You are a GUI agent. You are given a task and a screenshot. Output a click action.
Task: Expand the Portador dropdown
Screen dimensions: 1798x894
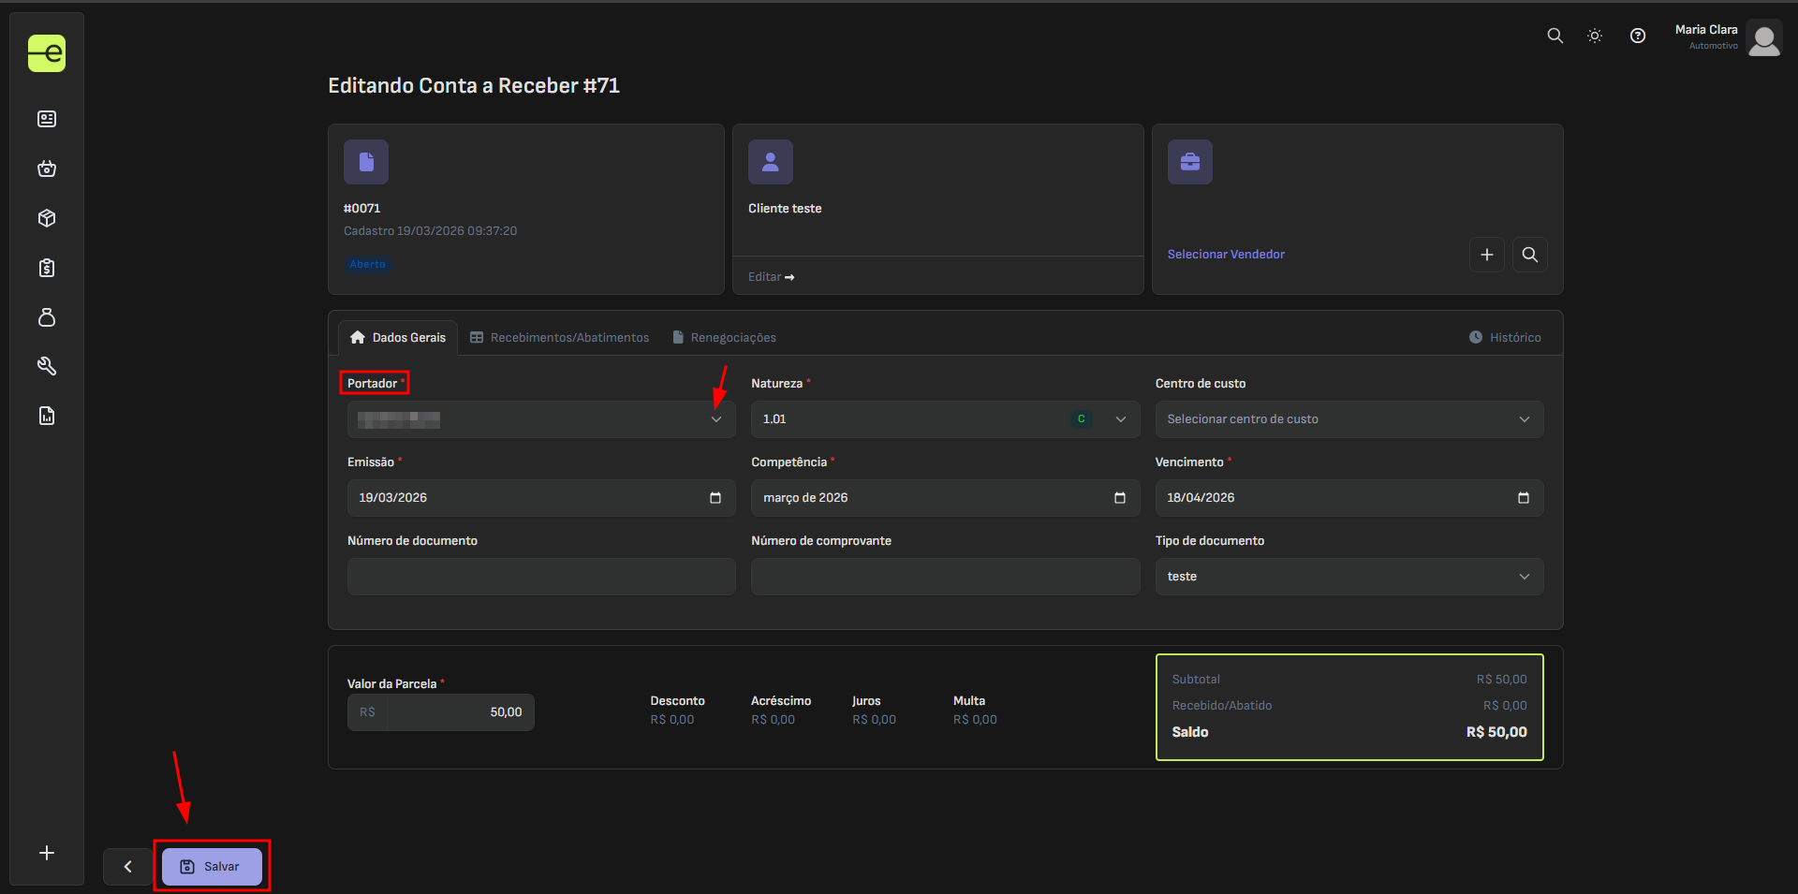(x=716, y=419)
